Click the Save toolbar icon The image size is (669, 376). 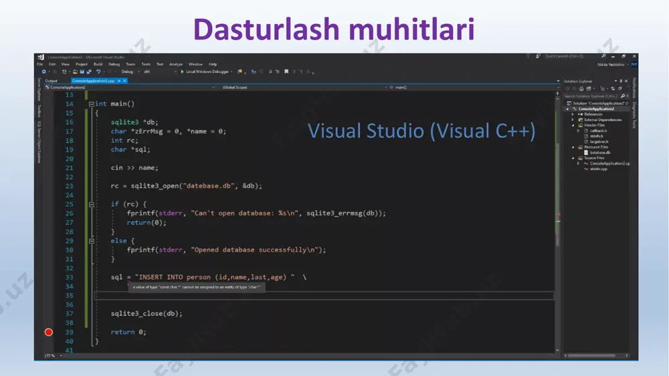[x=82, y=72]
